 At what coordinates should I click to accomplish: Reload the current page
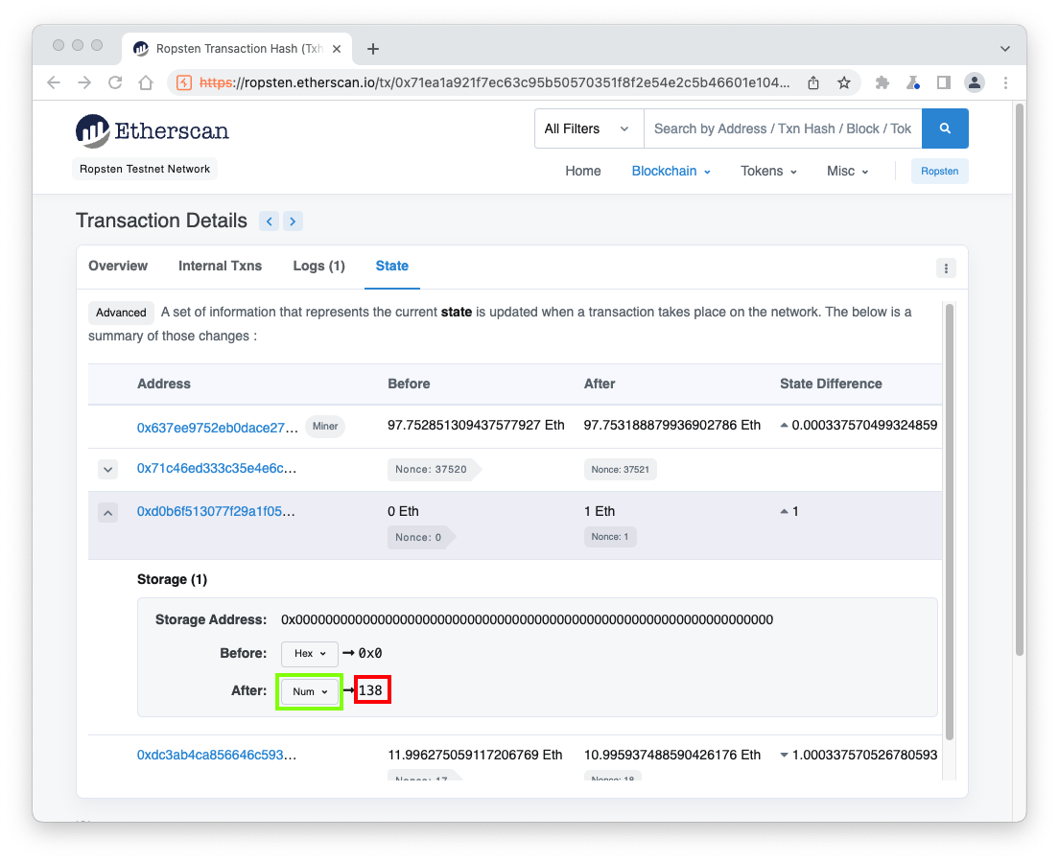[115, 82]
